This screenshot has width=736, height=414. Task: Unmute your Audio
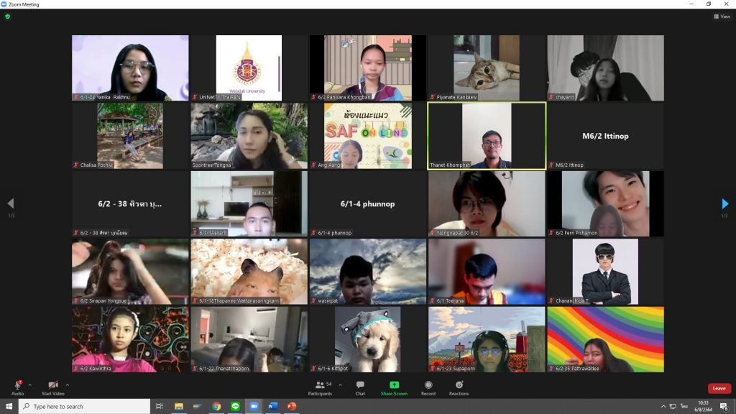coord(17,388)
